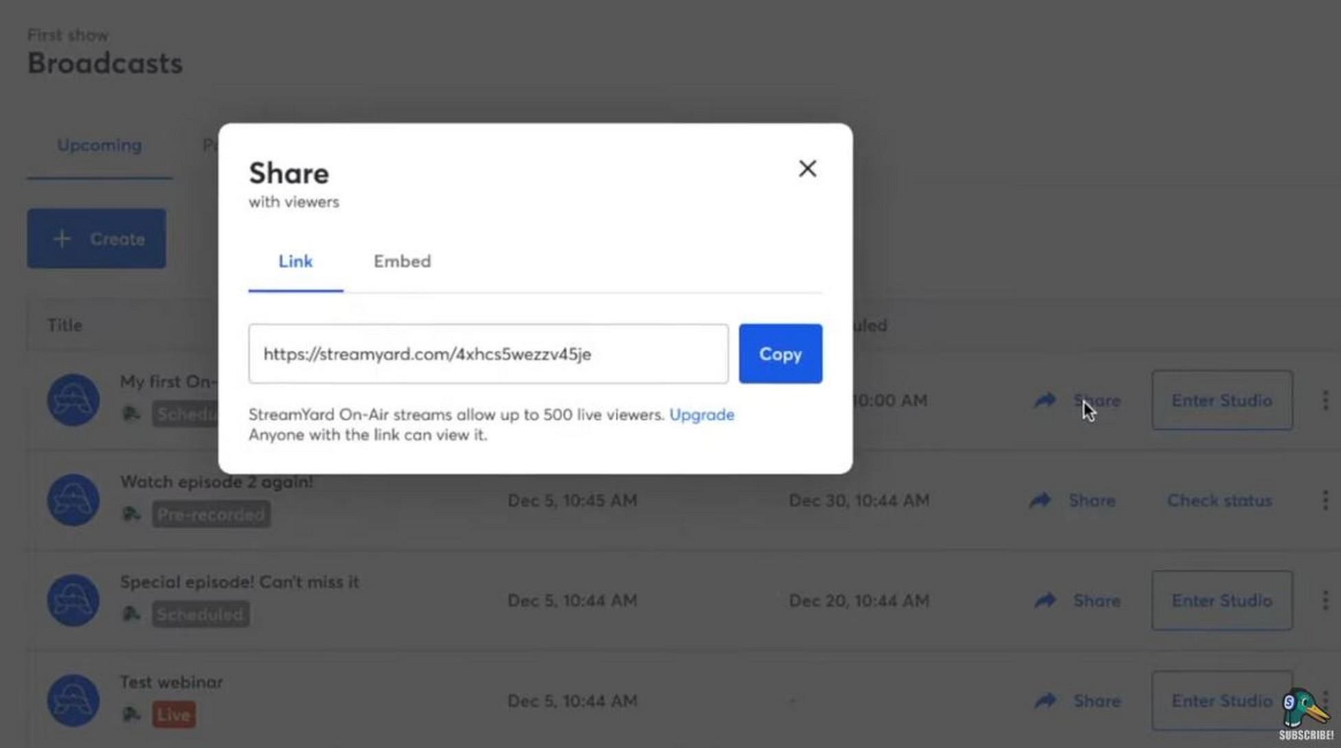Click the Pre-recorded status badge
Viewport: 1341px width, 748px height.
tap(210, 514)
